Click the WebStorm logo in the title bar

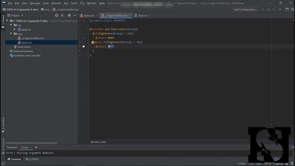tap(4, 3)
